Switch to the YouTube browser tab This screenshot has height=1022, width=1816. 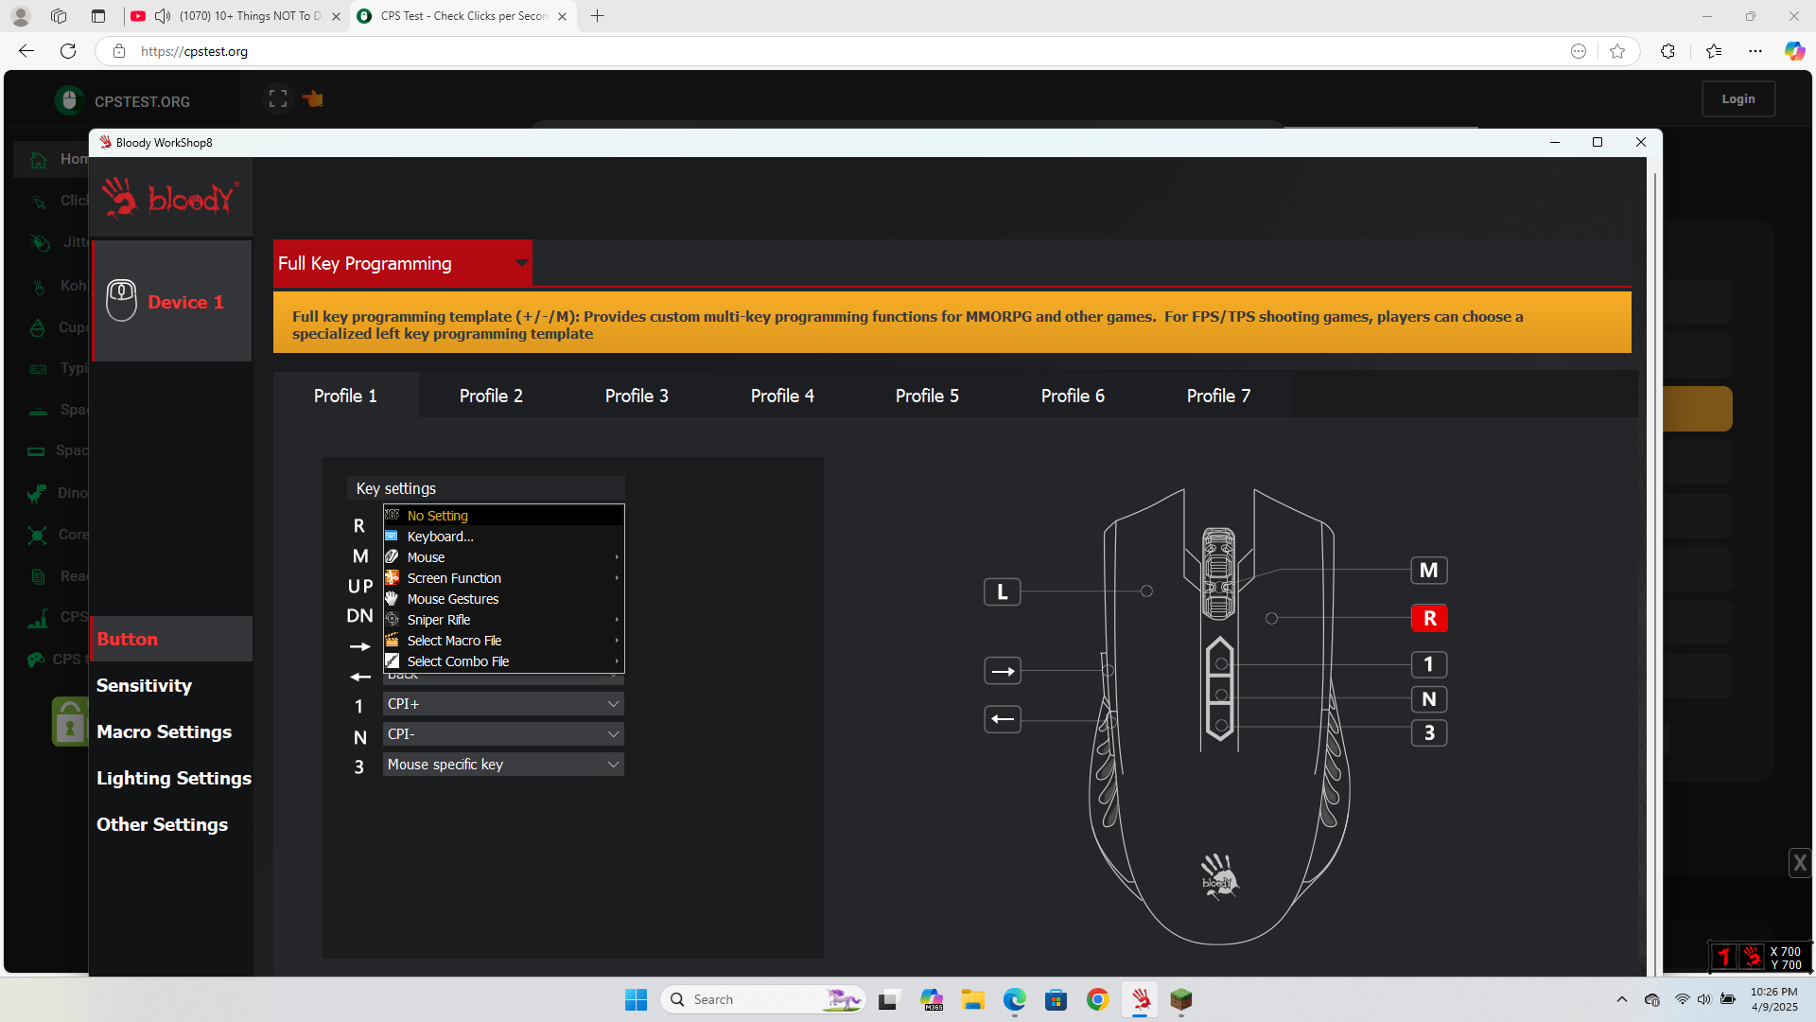coord(235,16)
